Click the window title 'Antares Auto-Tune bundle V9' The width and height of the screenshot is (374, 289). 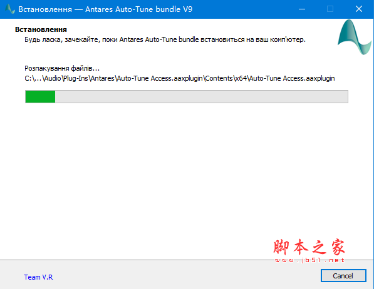(139, 9)
